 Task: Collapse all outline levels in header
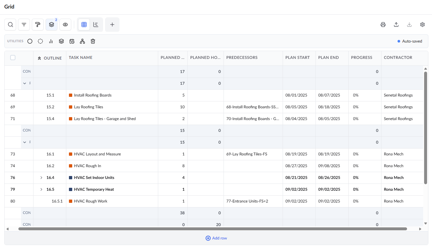pos(39,58)
